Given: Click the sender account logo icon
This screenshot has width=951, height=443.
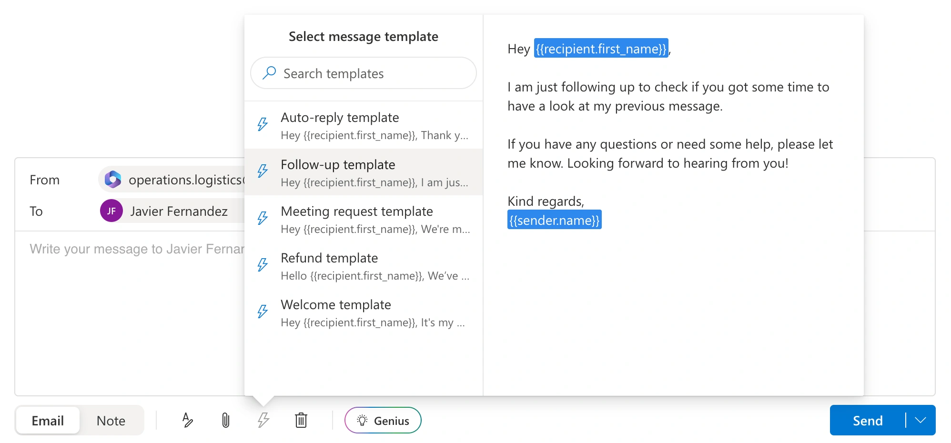Looking at the screenshot, I should pyautogui.click(x=113, y=180).
